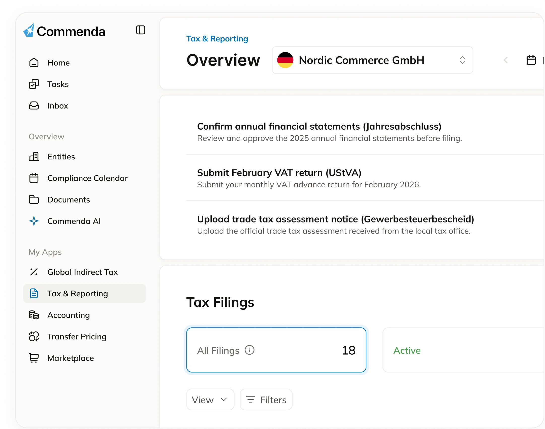Click the Commenda AI sparkle icon

(34, 221)
